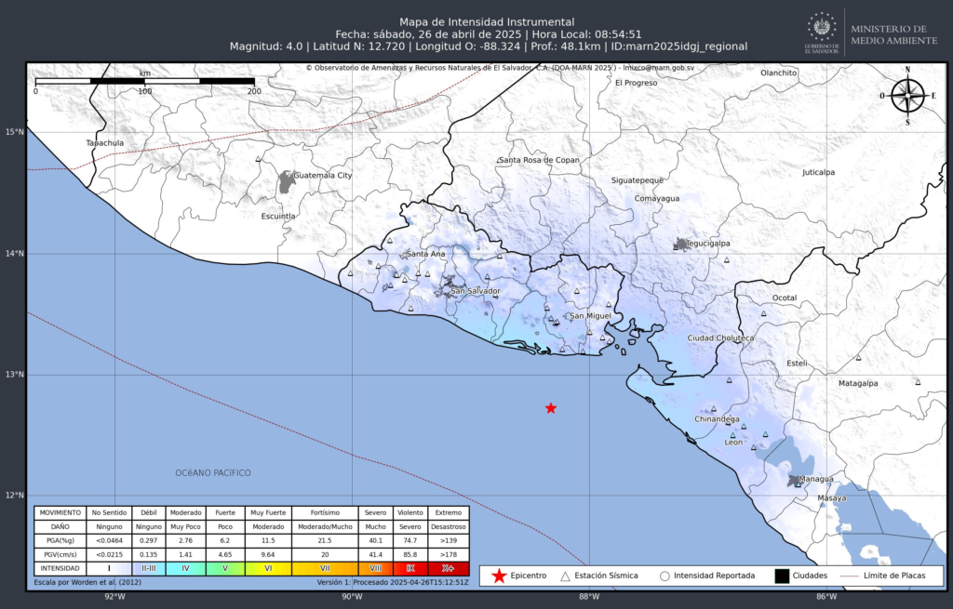This screenshot has height=609, width=953.
Task: Click the OCéANO PACíFICO label
Action: (213, 473)
